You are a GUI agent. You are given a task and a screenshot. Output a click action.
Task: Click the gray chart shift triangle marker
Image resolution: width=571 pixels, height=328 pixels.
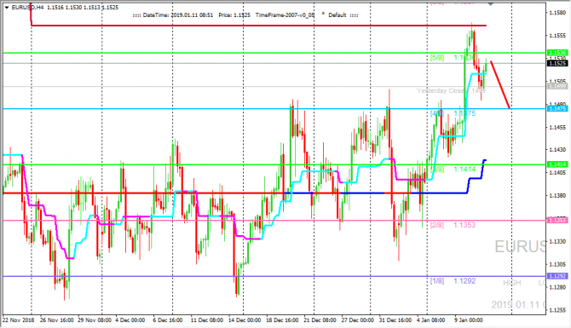click(491, 3)
